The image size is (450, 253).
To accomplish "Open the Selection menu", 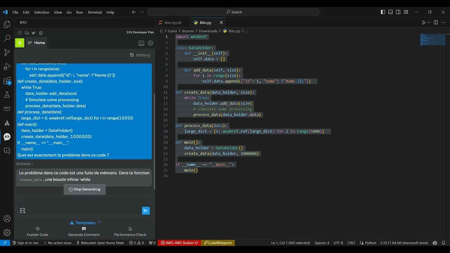I will point(41,12).
